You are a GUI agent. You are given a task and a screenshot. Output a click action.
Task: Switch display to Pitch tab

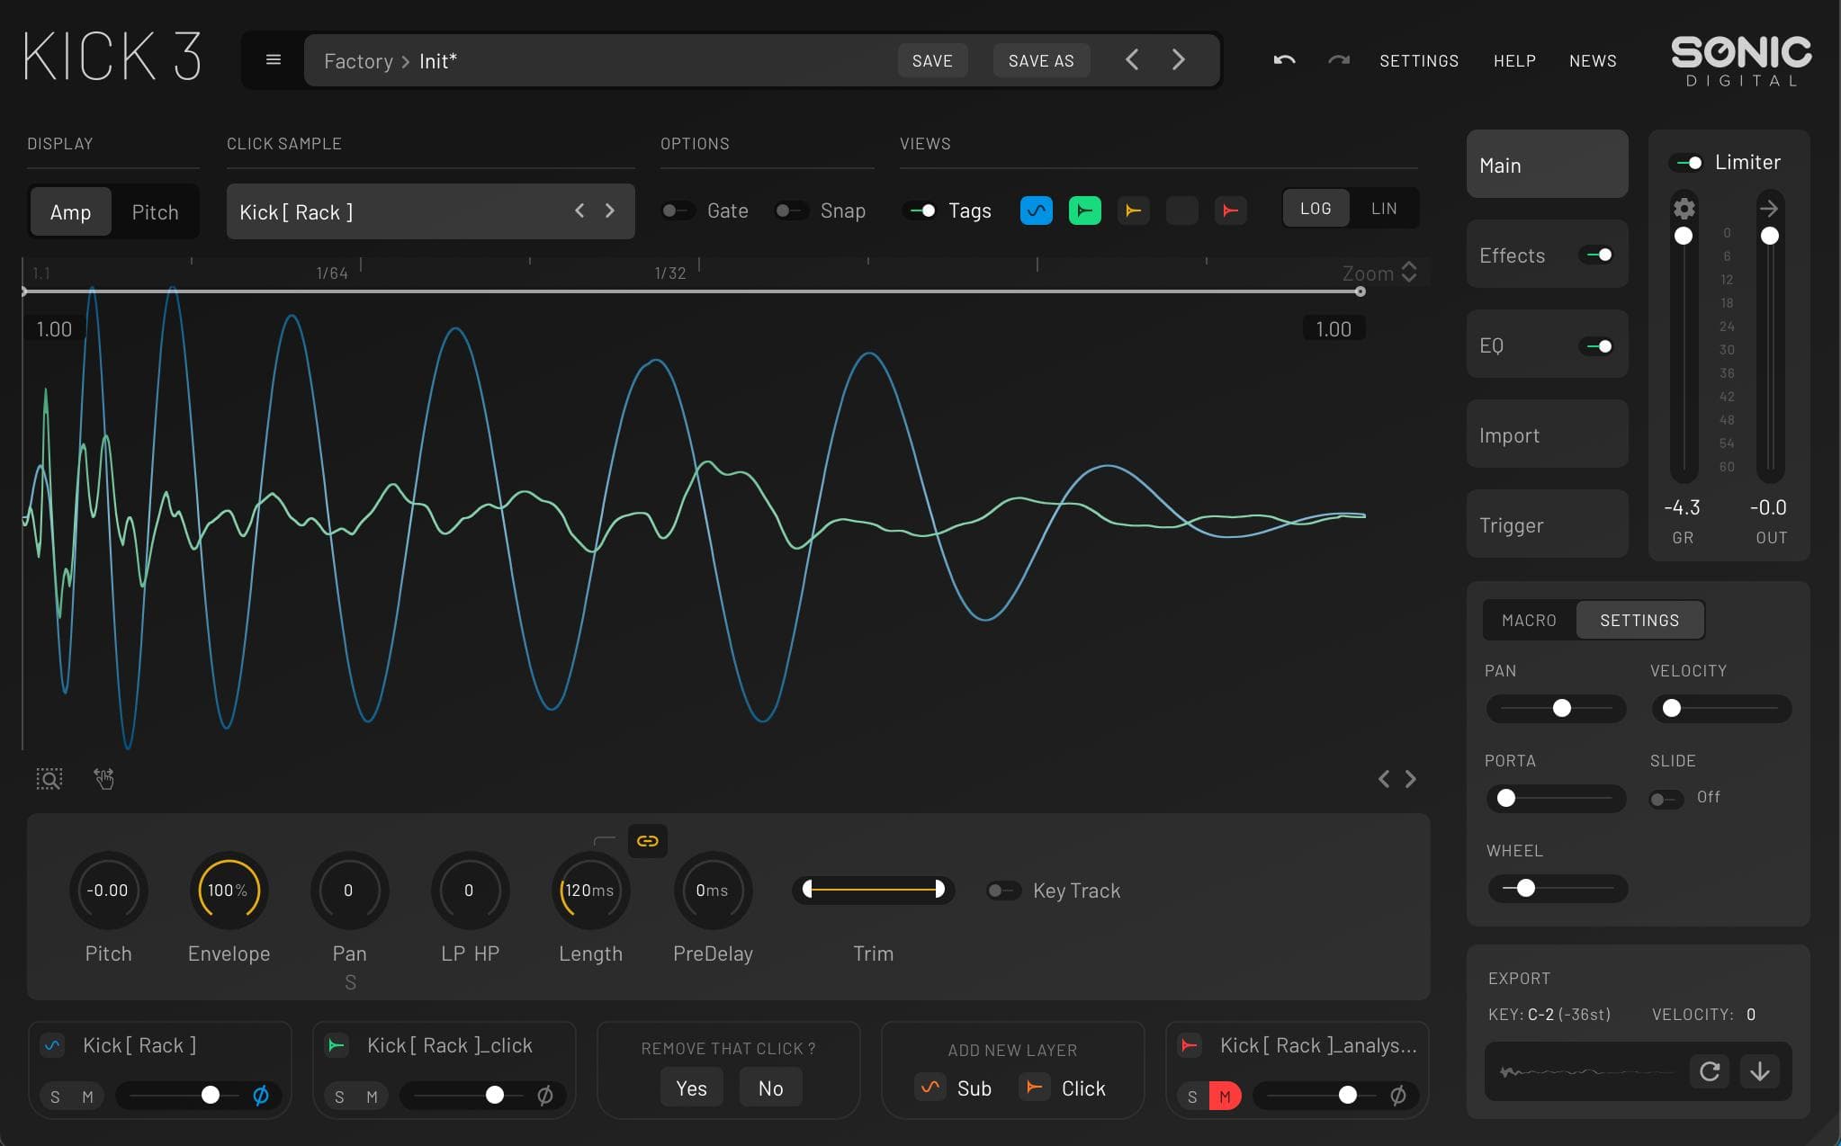(x=155, y=212)
